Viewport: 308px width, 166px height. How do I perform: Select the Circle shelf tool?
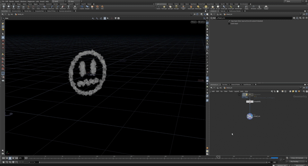[x=38, y=7]
